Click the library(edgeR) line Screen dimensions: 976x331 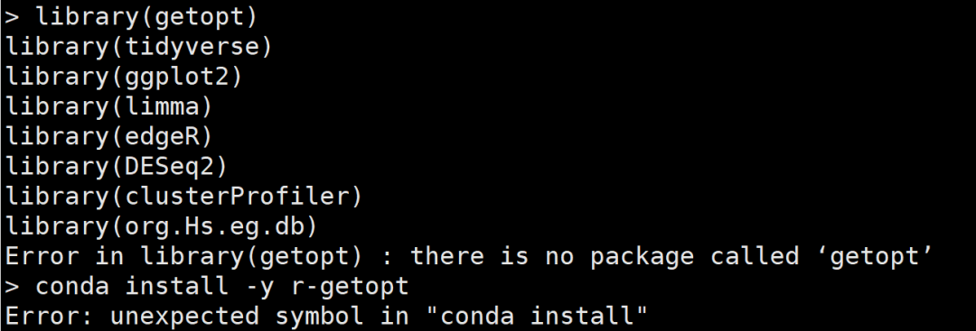(109, 136)
